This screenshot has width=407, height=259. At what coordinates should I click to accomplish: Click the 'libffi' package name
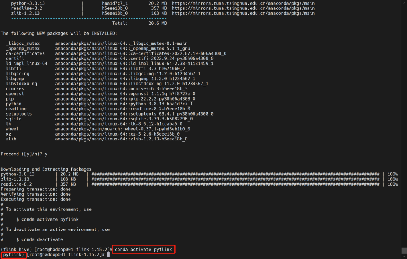pos(14,69)
